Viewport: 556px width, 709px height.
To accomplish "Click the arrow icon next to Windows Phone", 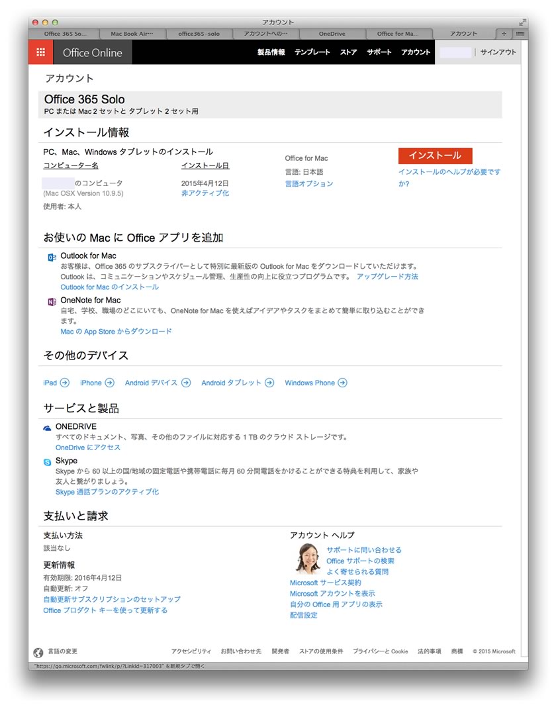I will coord(343,383).
